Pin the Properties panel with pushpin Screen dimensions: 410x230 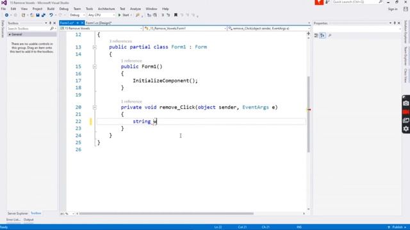[395, 23]
